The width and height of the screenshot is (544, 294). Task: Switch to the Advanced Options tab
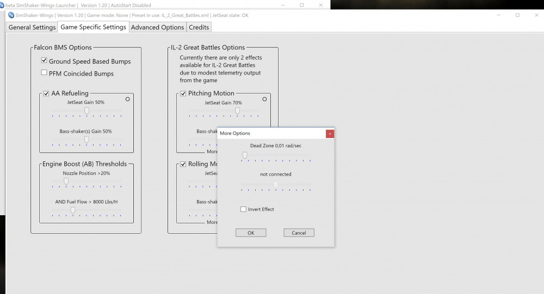click(x=158, y=27)
